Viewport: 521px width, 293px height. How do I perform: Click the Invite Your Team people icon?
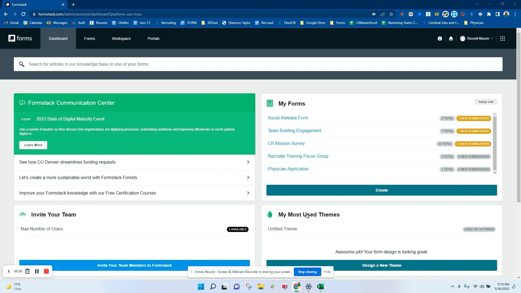click(23, 214)
